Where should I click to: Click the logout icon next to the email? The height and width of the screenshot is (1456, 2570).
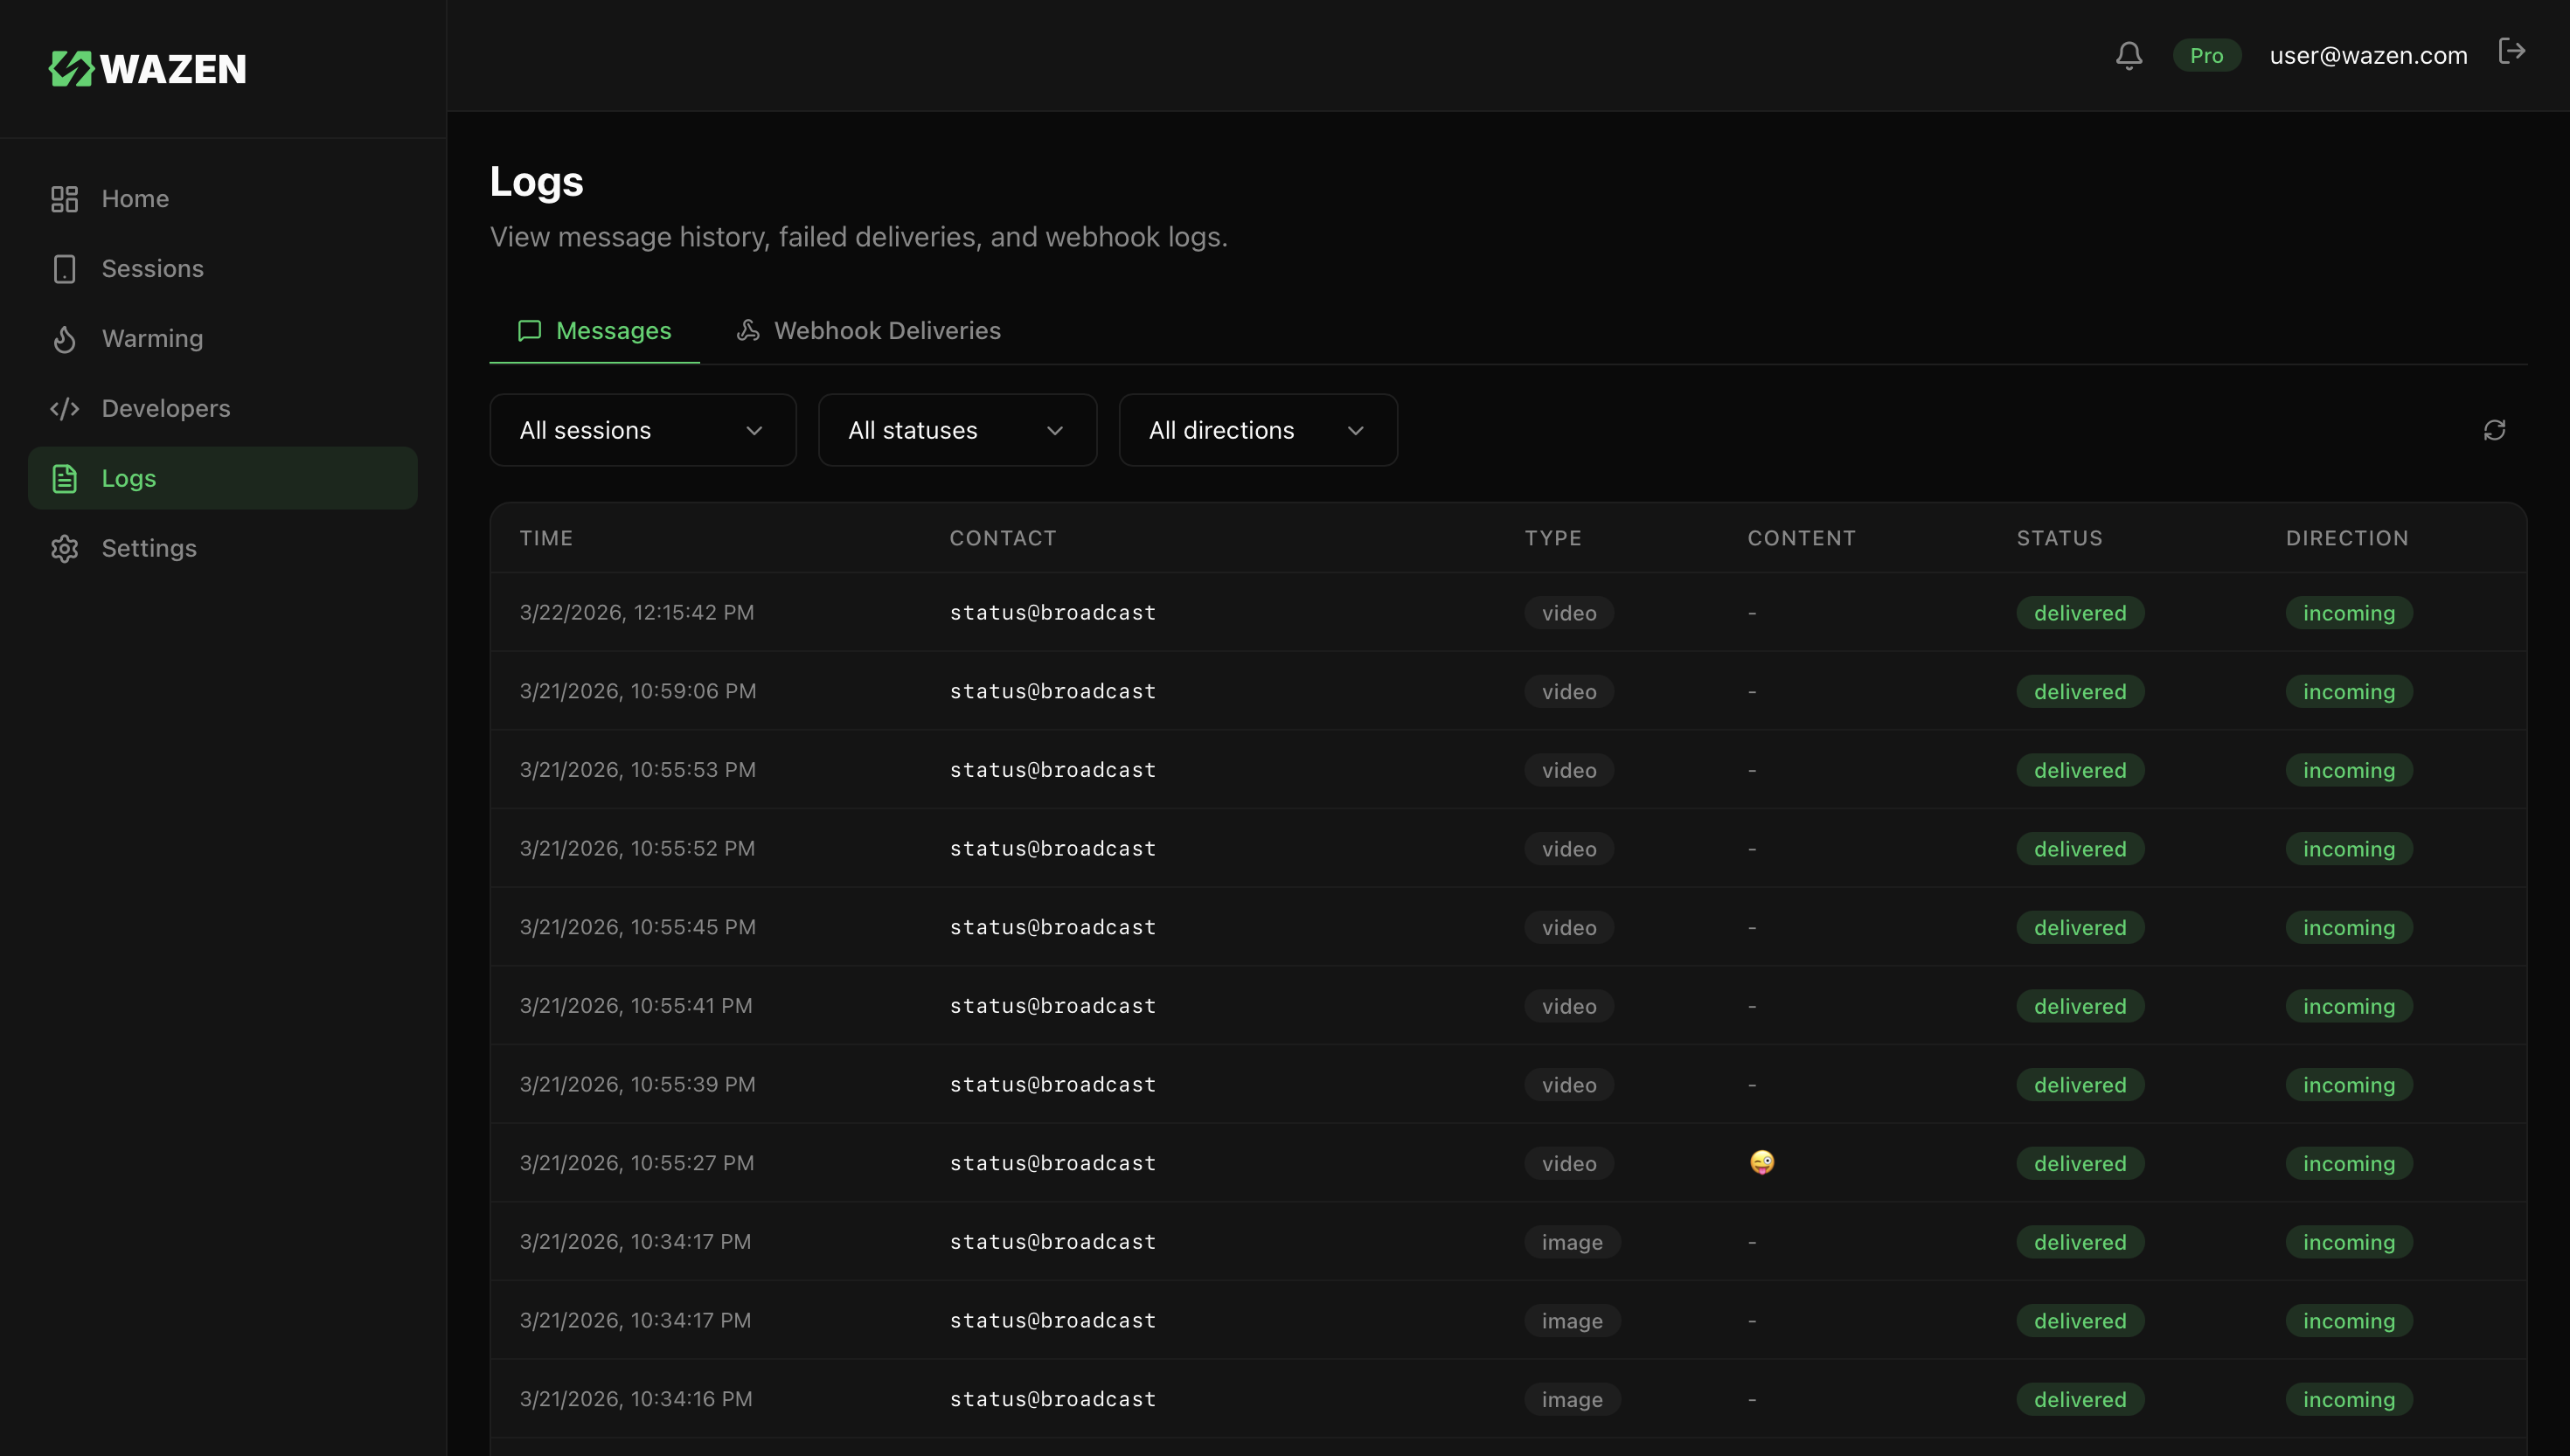click(2513, 51)
